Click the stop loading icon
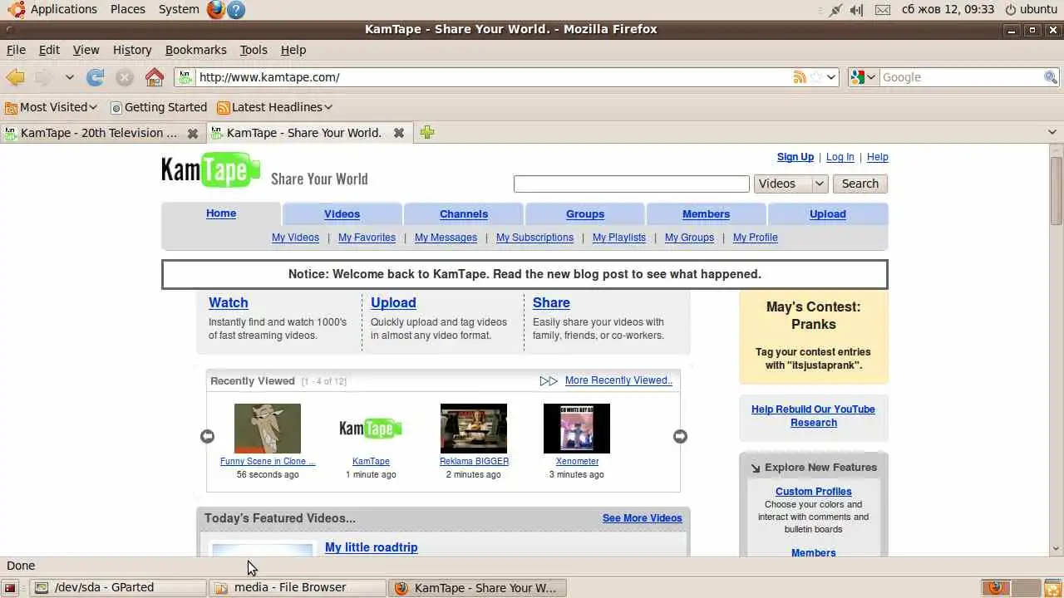The image size is (1064, 598). (125, 77)
